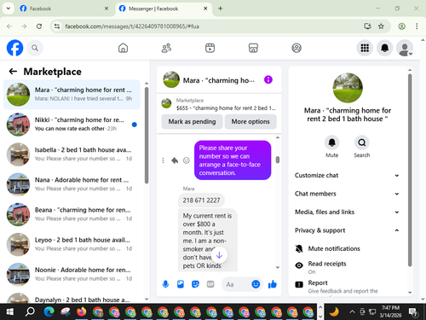Attach a photo file icon

tap(181, 284)
